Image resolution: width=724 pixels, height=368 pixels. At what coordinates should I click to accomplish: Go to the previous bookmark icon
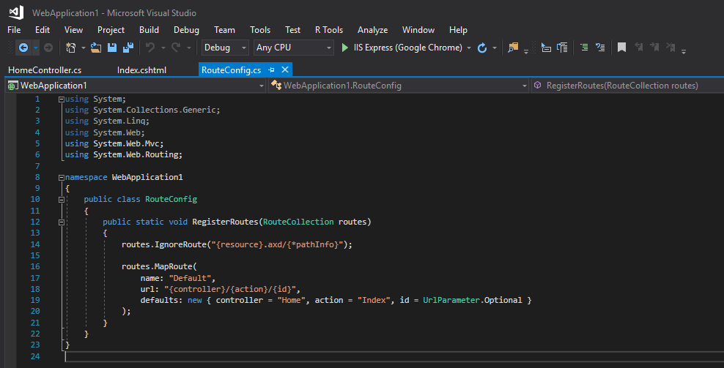coord(638,48)
